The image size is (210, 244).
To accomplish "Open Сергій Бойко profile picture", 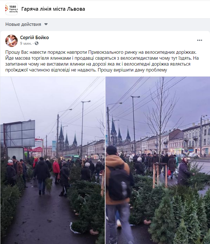I will pos(11,41).
